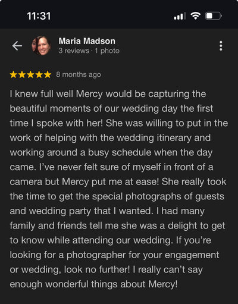The height and width of the screenshot is (304, 238).
Task: Tap the opening line 'I knew full well'
Action: point(42,94)
